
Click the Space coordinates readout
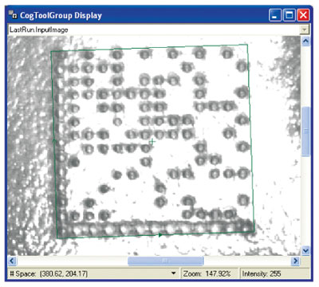click(49, 273)
